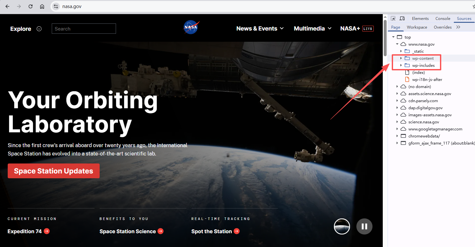Expand the wp-content folder
Screen dimensions: 475x247
point(401,58)
